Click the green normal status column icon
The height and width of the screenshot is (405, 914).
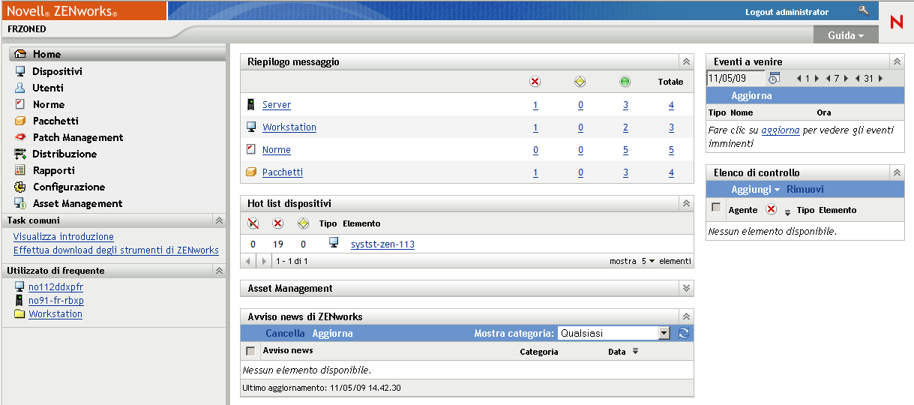pyautogui.click(x=625, y=82)
